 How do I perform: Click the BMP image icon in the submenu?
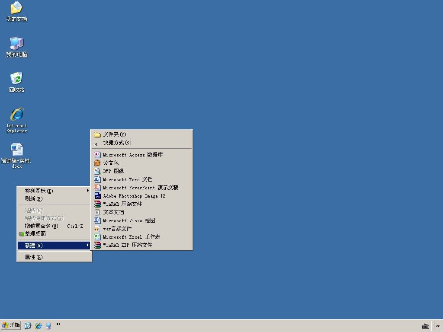97,171
